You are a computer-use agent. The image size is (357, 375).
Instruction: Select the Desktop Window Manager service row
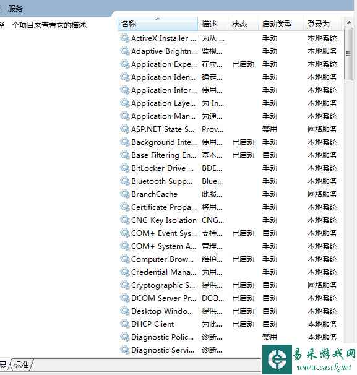coord(231,311)
